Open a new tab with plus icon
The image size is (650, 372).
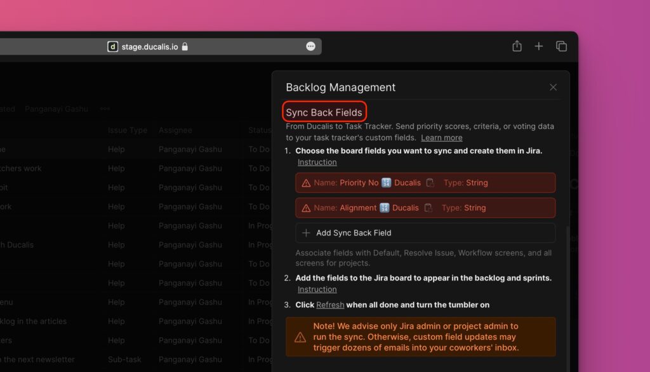538,46
